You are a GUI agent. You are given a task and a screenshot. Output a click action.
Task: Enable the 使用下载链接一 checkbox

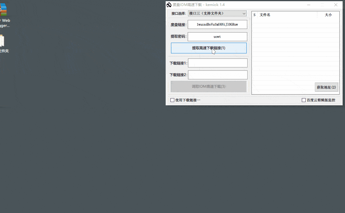172,100
